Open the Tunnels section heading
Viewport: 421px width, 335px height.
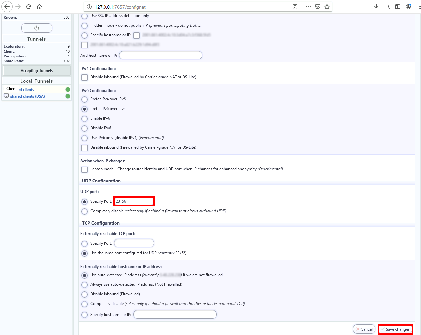pos(37,39)
